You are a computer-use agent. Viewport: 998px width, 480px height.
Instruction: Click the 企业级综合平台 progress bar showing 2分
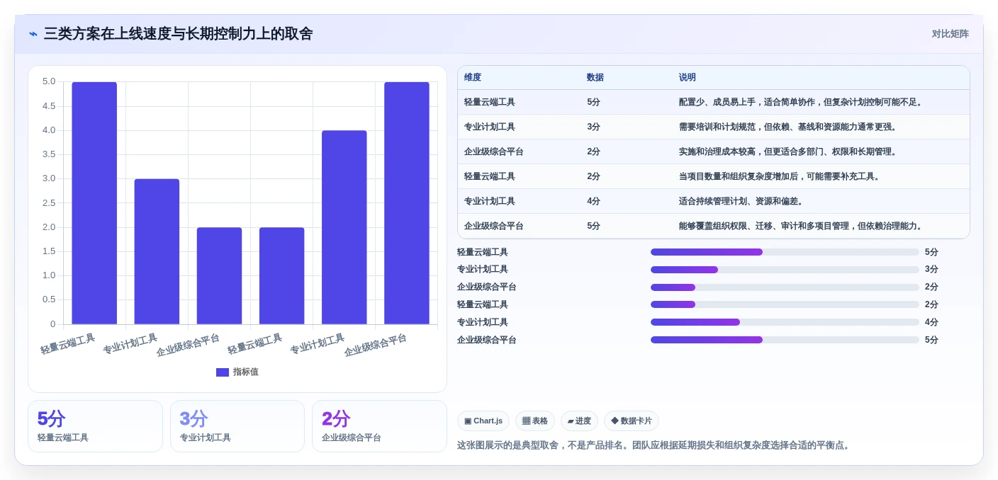pyautogui.click(x=785, y=287)
